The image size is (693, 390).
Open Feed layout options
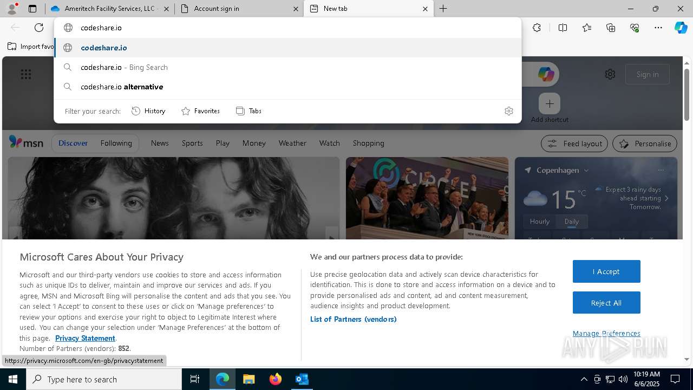point(574,144)
